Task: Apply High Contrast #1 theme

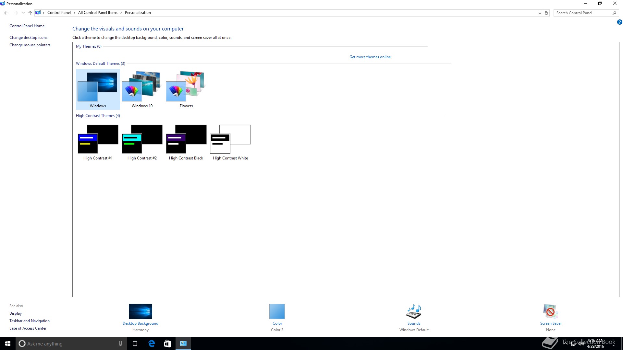Action: [x=98, y=139]
